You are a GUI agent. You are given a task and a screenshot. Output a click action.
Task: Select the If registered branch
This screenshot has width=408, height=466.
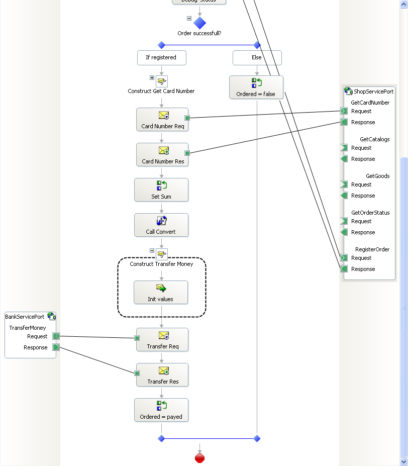tap(162, 58)
